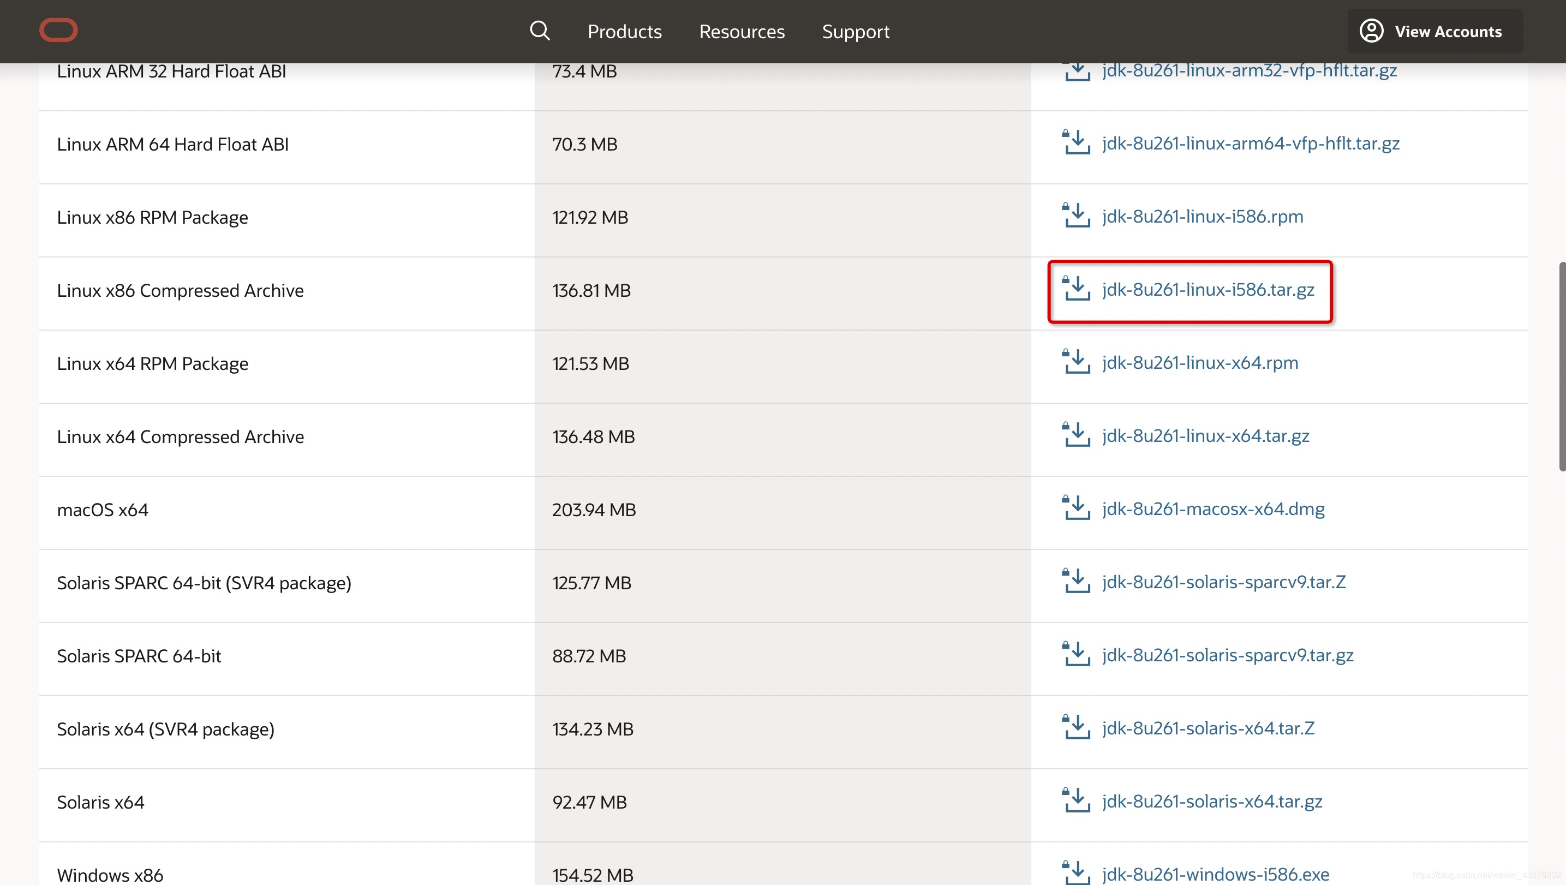The width and height of the screenshot is (1566, 885).
Task: Click the View Accounts button
Action: (1434, 31)
